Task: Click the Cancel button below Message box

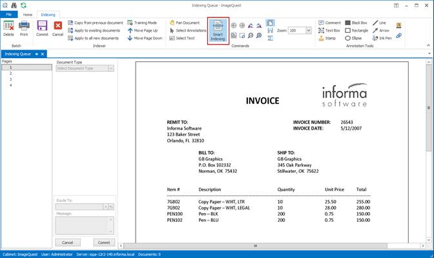Action: pos(68,243)
